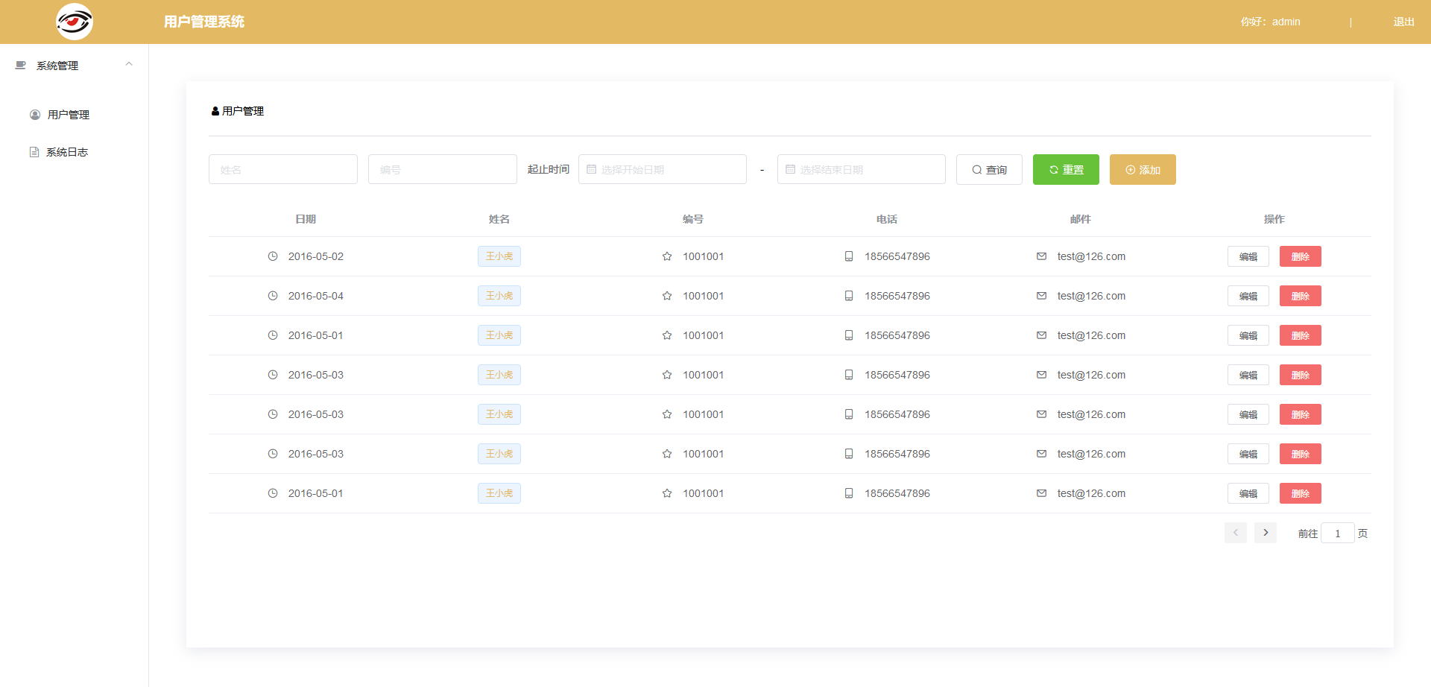Click 编辑 for the 2016-05-04 row

pyautogui.click(x=1248, y=296)
